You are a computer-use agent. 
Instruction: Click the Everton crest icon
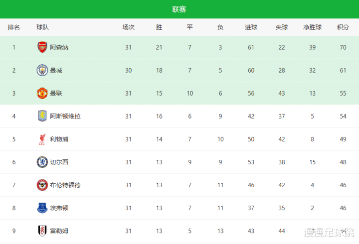pos(42,208)
